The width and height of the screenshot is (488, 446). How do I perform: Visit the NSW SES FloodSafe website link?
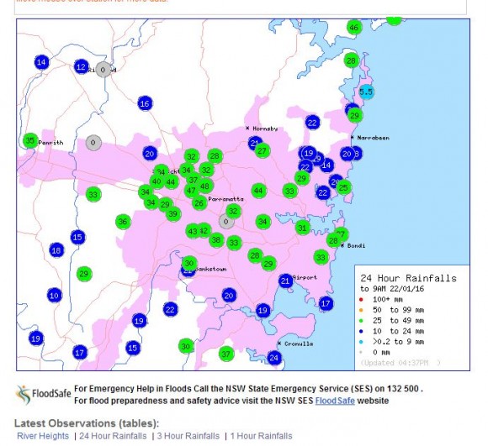coord(335,401)
